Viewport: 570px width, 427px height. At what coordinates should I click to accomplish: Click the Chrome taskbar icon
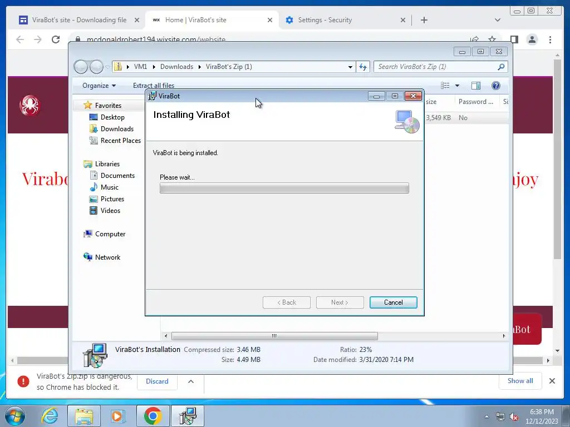[153, 416]
